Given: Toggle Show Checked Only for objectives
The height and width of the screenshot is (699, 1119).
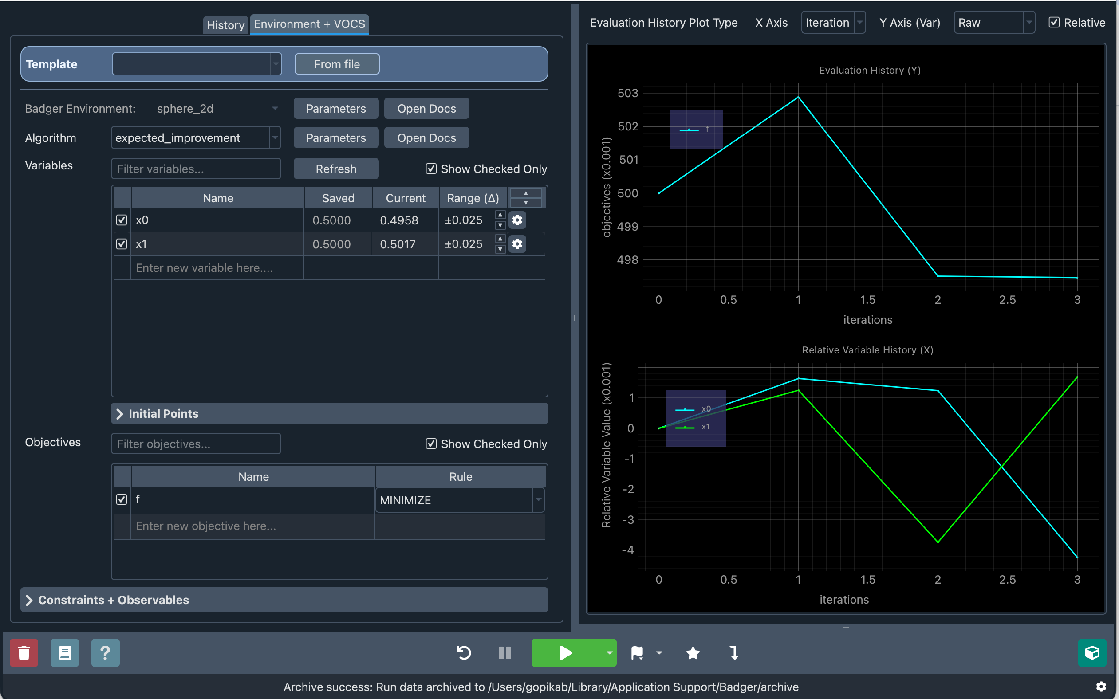Looking at the screenshot, I should coord(431,444).
